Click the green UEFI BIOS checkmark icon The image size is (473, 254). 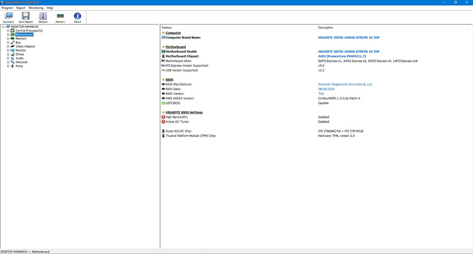(x=163, y=103)
